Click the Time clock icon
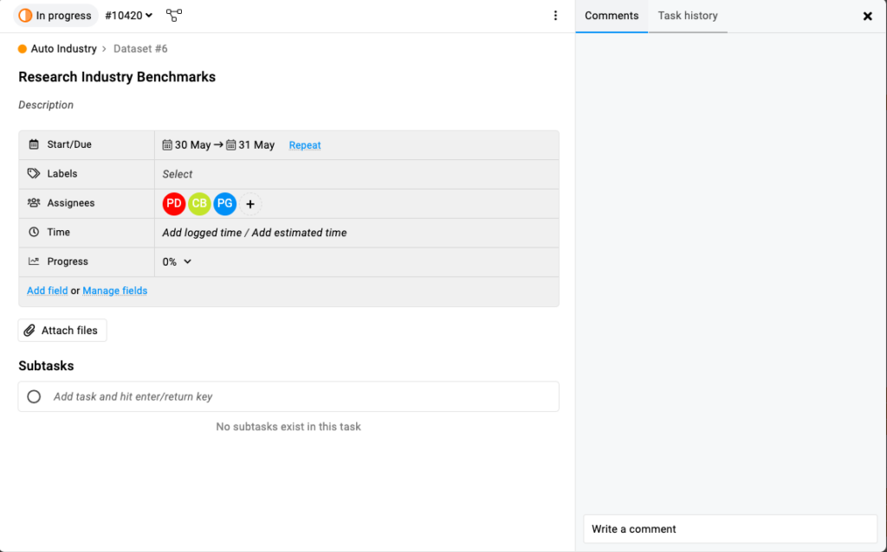Screen dimensions: 887x552 34,232
